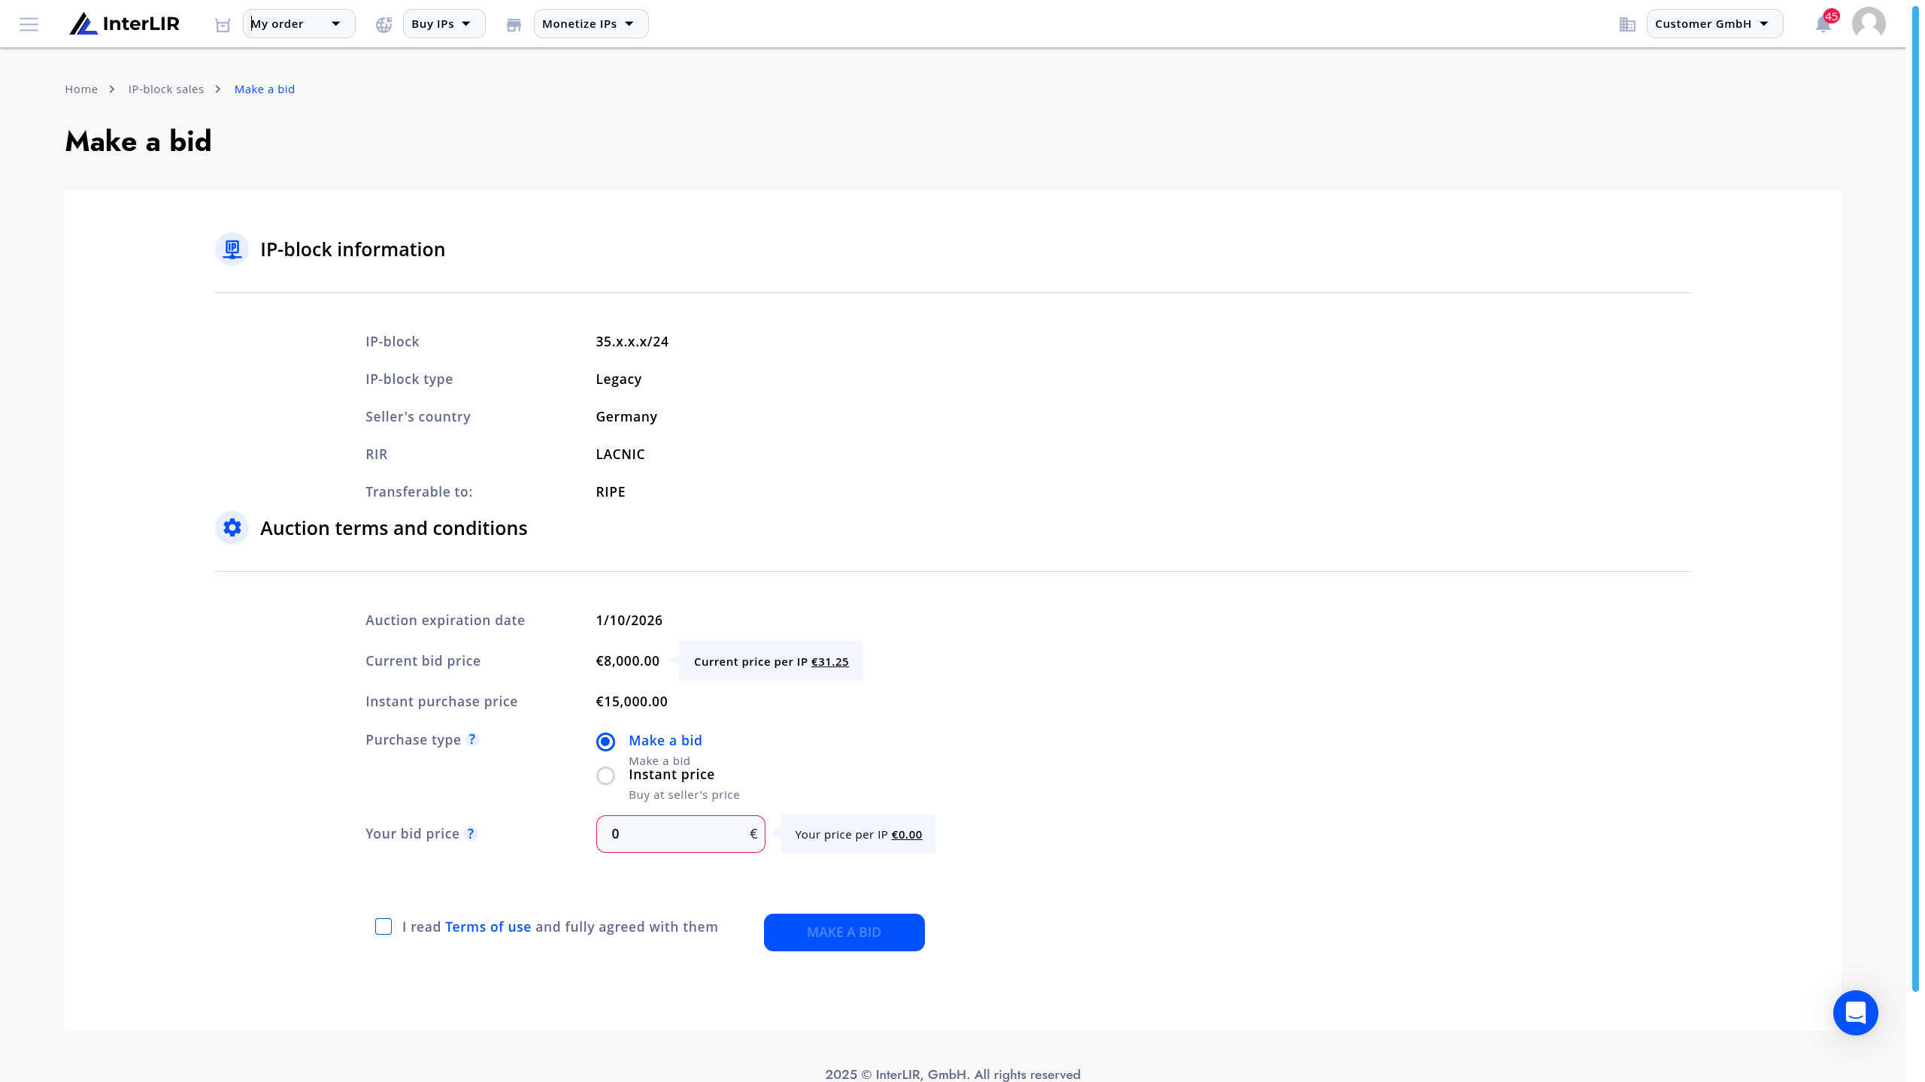The height and width of the screenshot is (1082, 1925).
Task: Open the chat support widget
Action: pyautogui.click(x=1855, y=1012)
